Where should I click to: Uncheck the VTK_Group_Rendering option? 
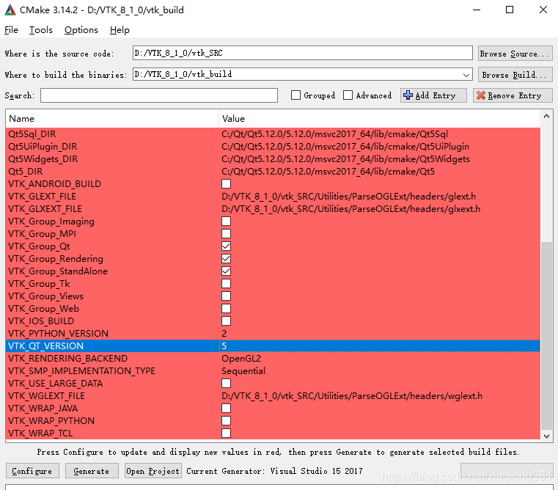point(226,258)
